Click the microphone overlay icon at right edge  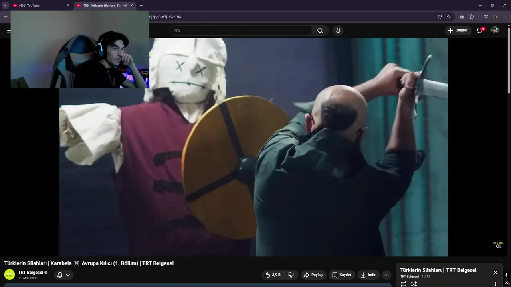tap(507, 275)
